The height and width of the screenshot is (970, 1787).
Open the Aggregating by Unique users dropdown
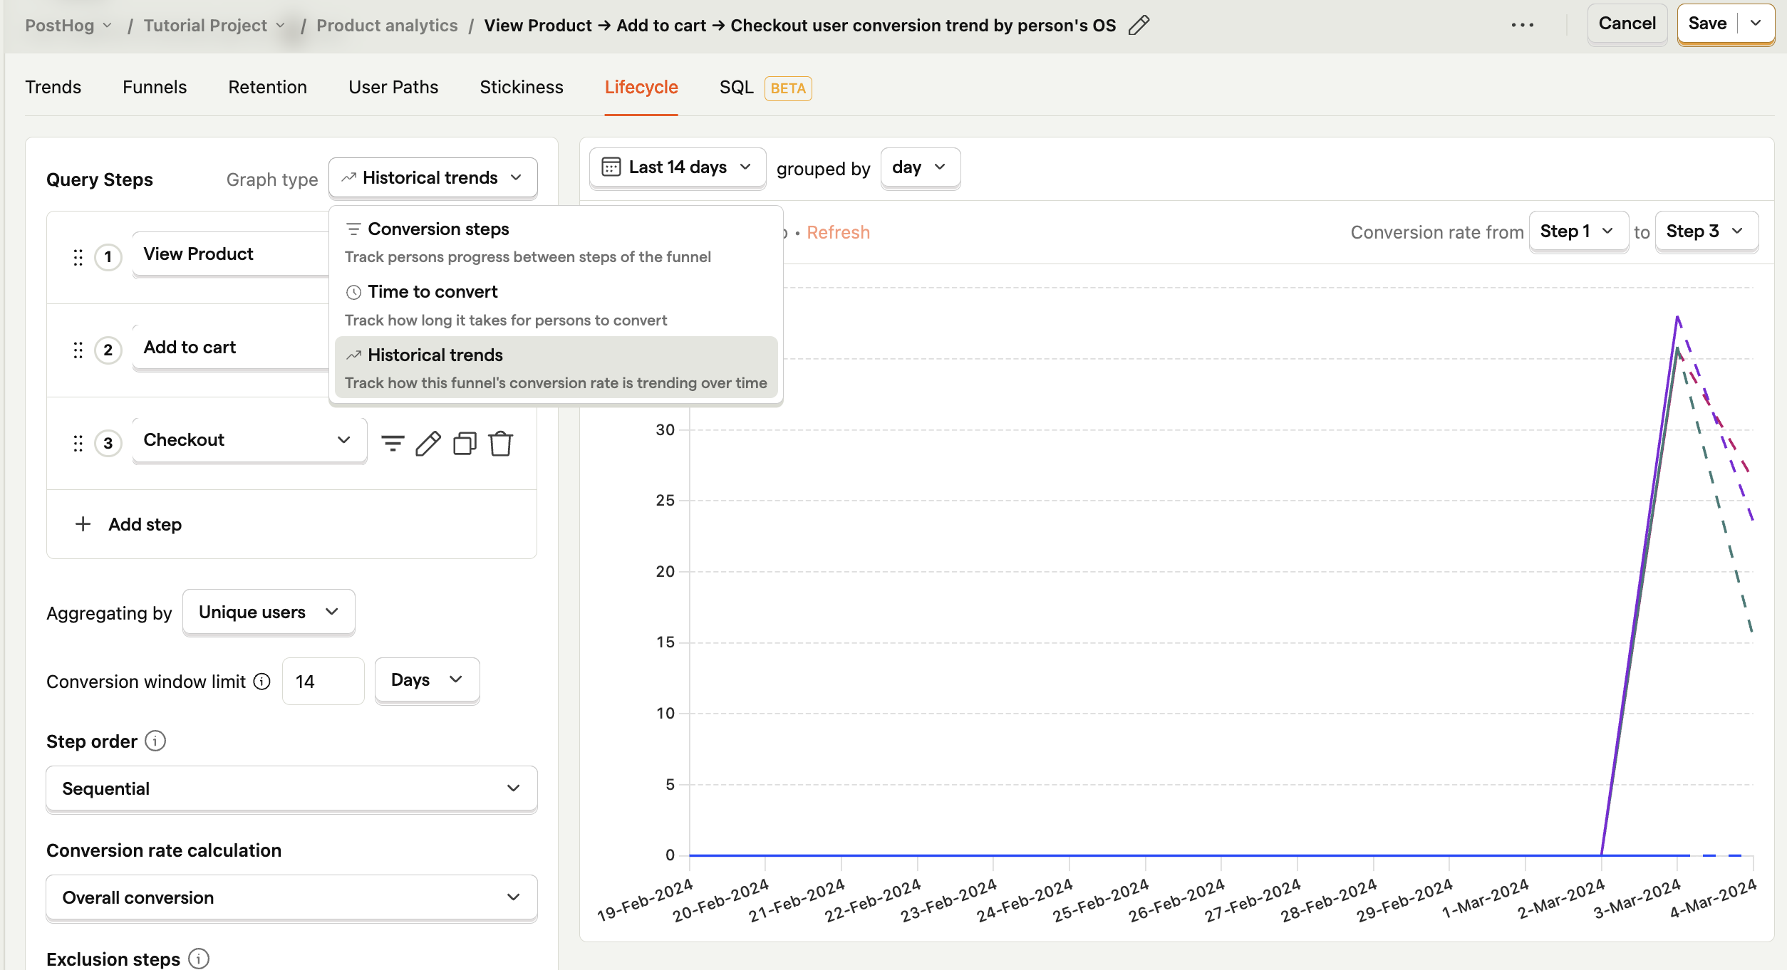pyautogui.click(x=269, y=612)
